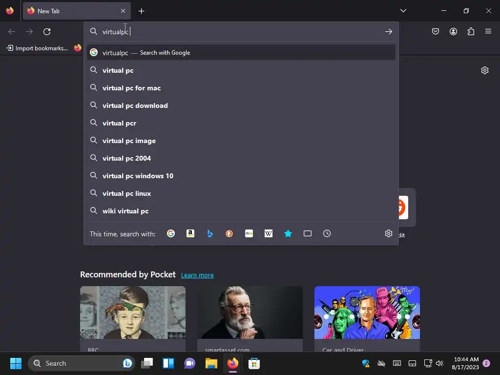
Task: Search history with the clock icon
Action: [327, 233]
